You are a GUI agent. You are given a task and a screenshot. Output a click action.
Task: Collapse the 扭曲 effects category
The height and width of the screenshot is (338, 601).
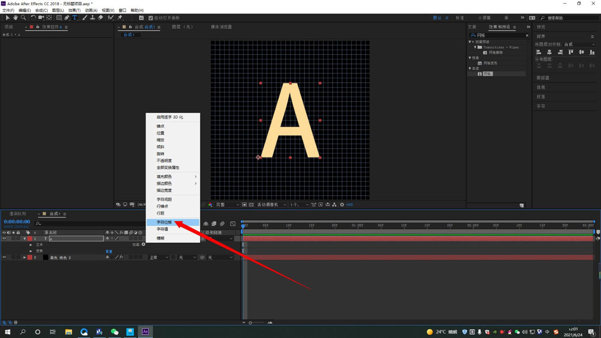tap(470, 58)
